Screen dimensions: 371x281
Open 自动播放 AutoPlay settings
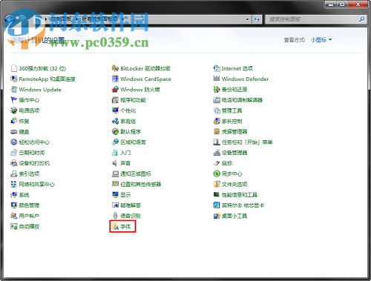point(24,226)
